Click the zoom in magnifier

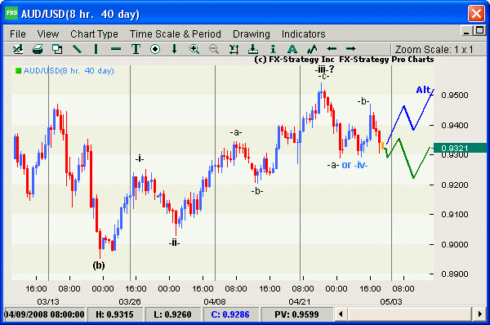(194, 49)
